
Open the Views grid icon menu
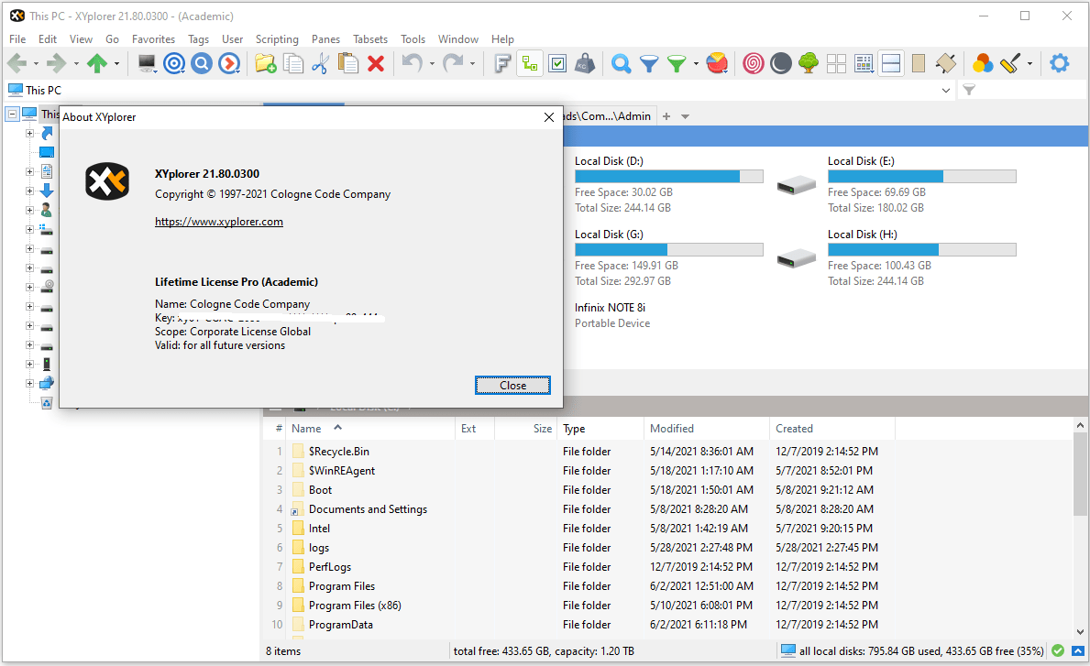coord(864,64)
